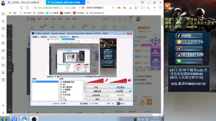
Task: Click the 编辑场景 edit scene button
Action: (97, 91)
